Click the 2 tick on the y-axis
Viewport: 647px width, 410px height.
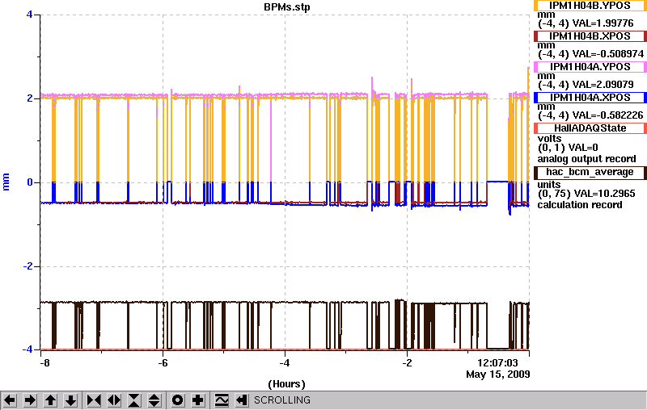(29, 98)
